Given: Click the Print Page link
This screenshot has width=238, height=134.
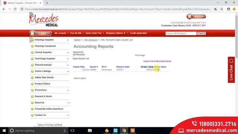Looking at the screenshot, I should [x=140, y=55].
